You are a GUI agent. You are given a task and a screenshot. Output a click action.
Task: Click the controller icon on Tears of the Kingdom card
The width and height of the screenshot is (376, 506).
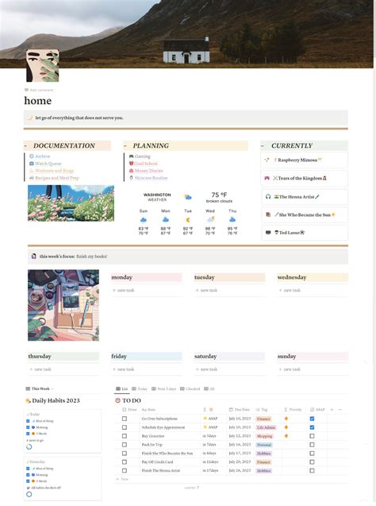pyautogui.click(x=267, y=178)
